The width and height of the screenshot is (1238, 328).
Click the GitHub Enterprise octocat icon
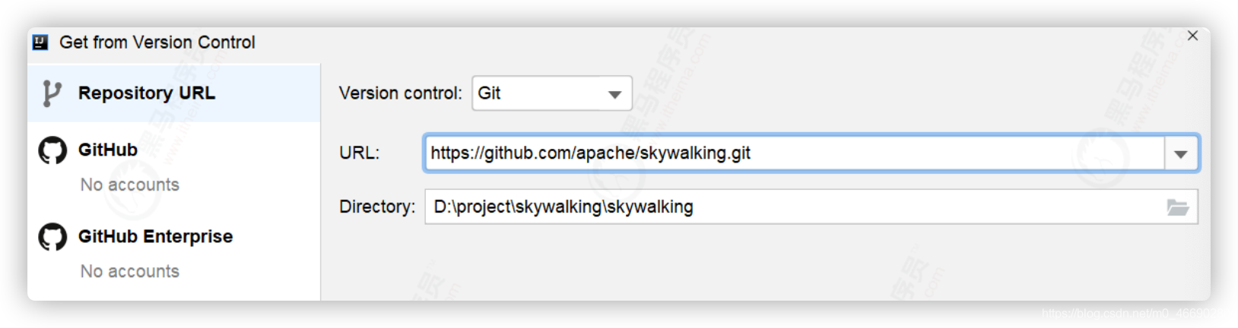[x=52, y=237]
